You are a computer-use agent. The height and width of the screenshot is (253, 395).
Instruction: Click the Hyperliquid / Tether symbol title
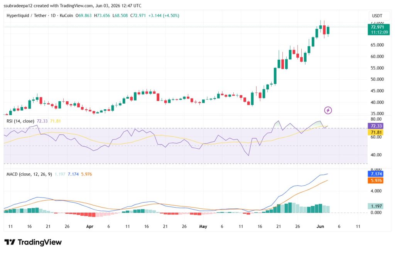(27, 15)
